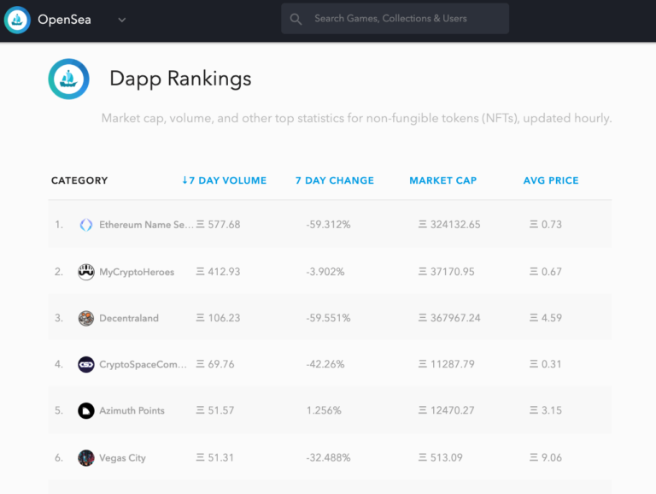This screenshot has width=656, height=494.
Task: Click the Azimuth Points icon
Action: (x=86, y=411)
